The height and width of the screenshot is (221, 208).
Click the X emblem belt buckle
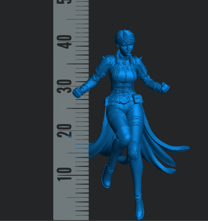coord(124,99)
